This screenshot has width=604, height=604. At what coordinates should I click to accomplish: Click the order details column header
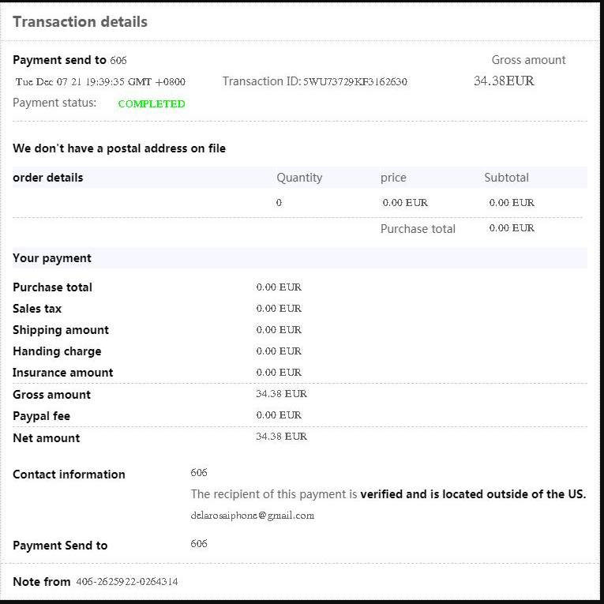(47, 178)
